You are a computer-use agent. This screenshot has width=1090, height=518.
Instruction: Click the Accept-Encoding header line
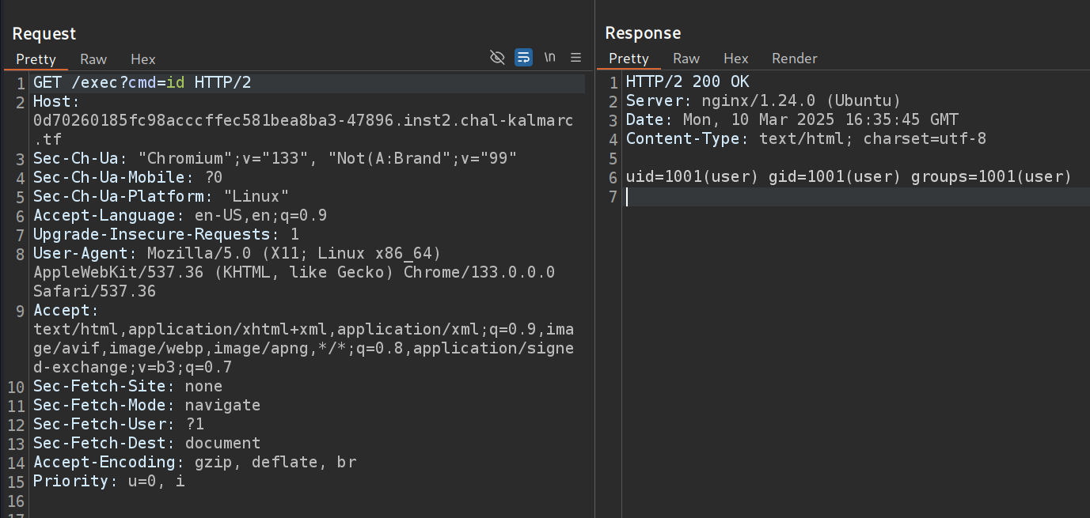(194, 463)
